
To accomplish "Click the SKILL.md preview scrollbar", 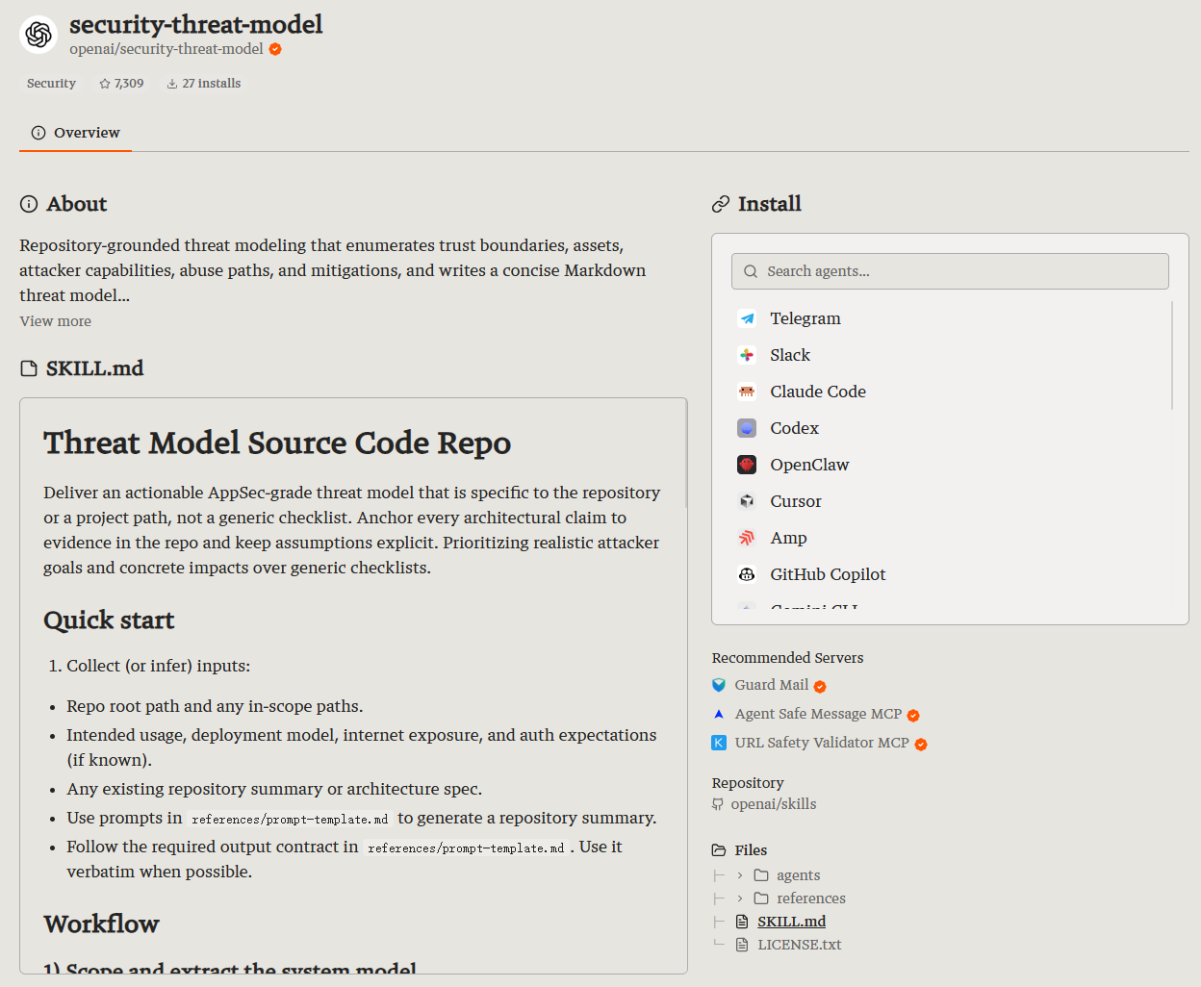I will 685,454.
